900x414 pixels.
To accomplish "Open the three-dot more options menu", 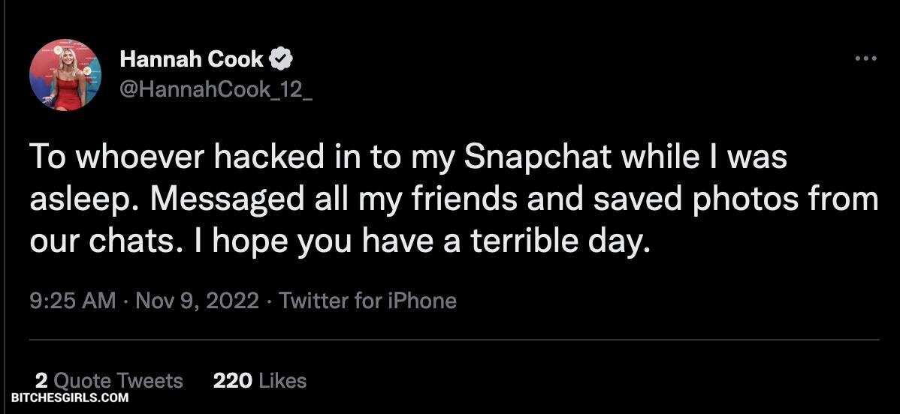I will coord(866,58).
